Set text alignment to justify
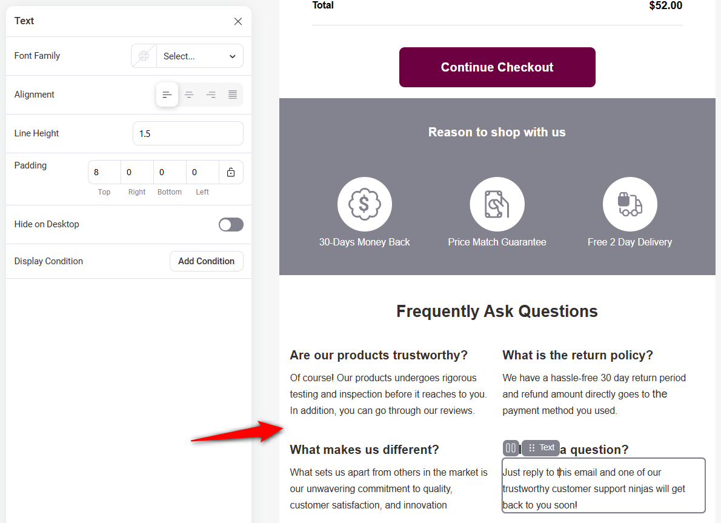 [233, 95]
